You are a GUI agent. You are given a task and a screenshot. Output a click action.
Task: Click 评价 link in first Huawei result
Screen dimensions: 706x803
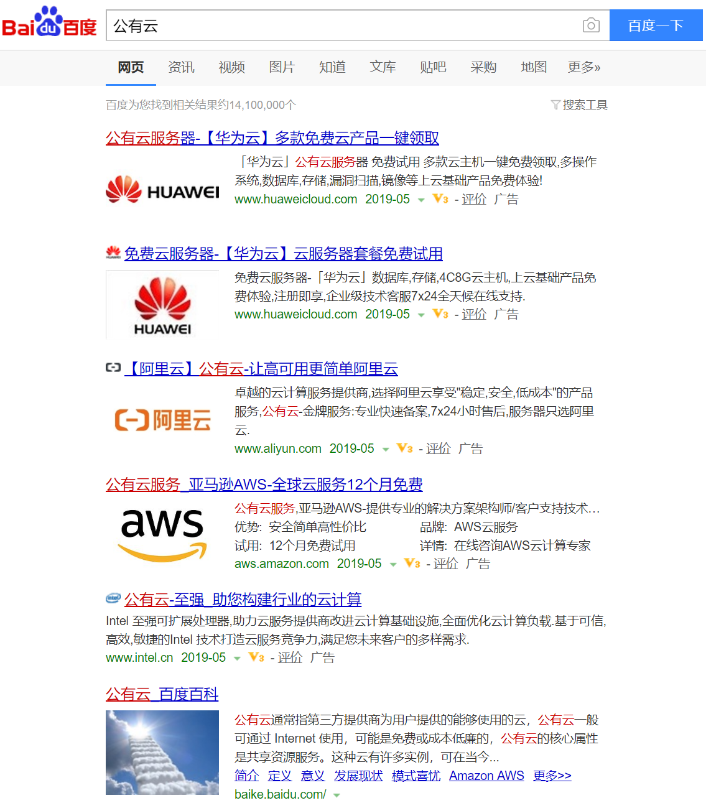pyautogui.click(x=474, y=199)
